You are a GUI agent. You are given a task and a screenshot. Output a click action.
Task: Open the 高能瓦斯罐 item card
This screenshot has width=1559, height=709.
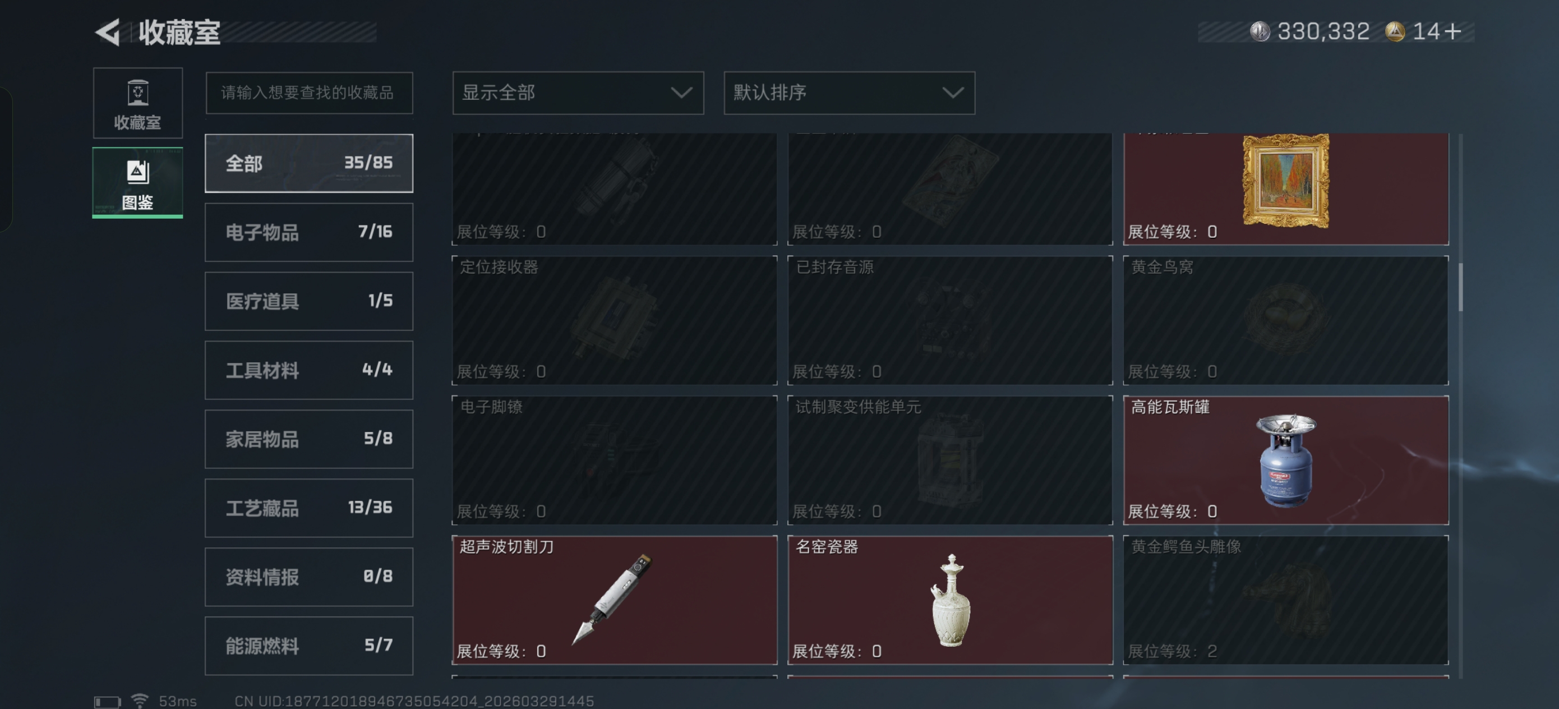[x=1285, y=460]
